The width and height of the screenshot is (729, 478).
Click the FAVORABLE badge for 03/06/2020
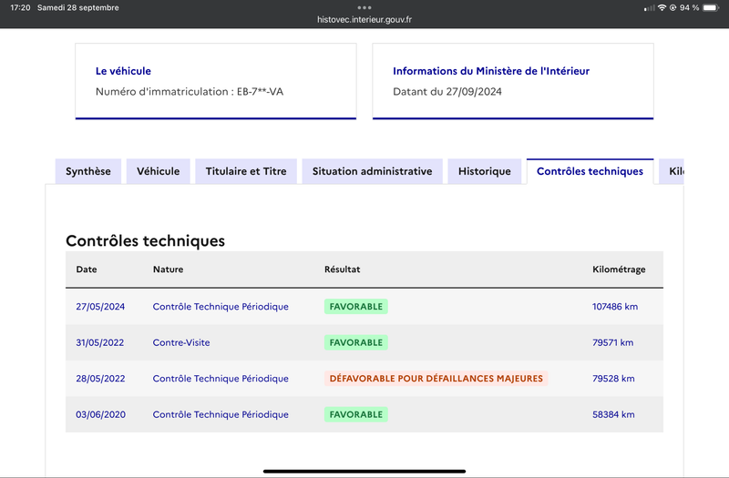coord(356,414)
